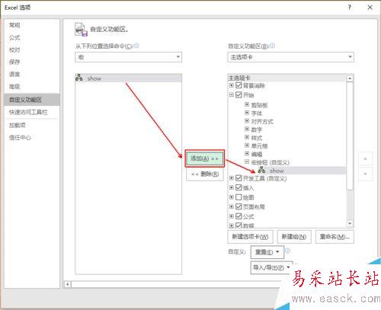The width and height of the screenshot is (381, 310).
Task: Click the 重命名(M)... button
Action: 335,237
